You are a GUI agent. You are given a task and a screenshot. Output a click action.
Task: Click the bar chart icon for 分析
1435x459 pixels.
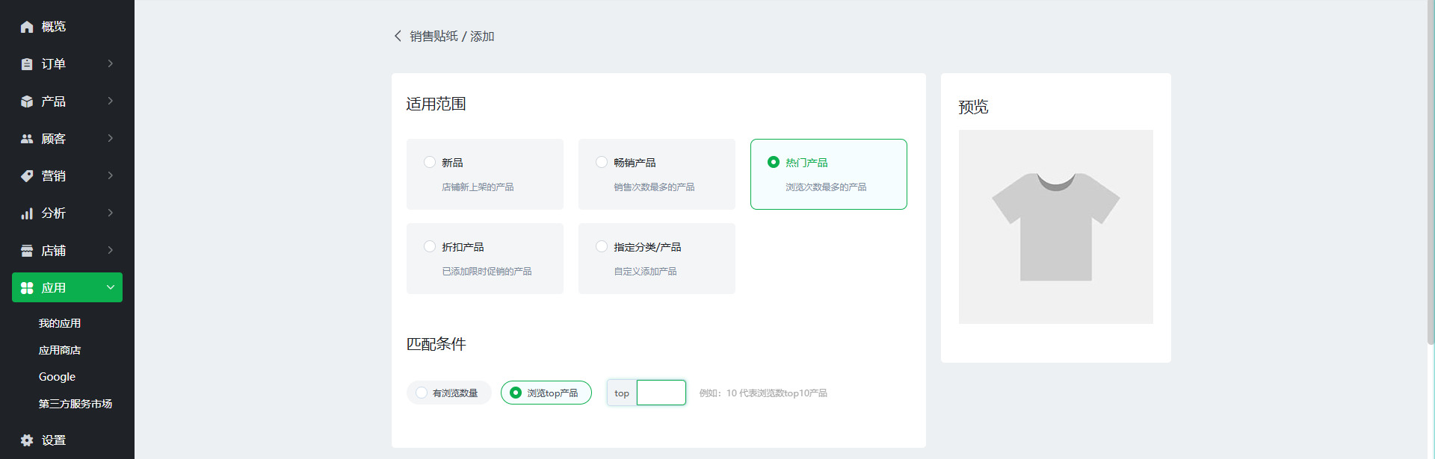pyautogui.click(x=27, y=213)
